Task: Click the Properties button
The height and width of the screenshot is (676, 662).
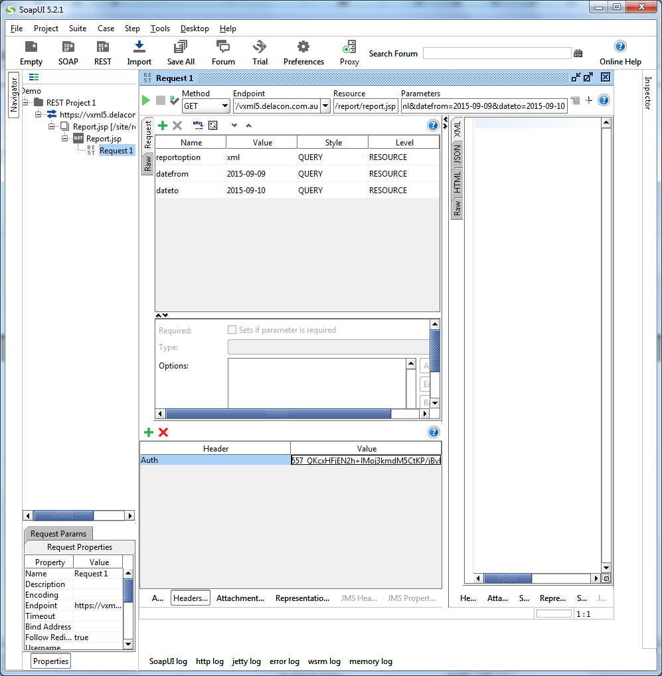Action: pyautogui.click(x=51, y=661)
